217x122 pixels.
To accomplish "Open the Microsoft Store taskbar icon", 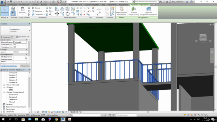I will point(23,119).
